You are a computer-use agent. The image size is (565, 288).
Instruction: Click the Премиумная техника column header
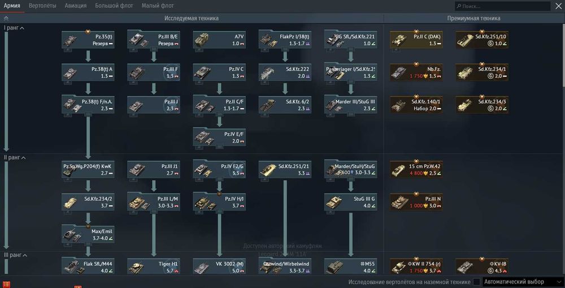coord(473,18)
